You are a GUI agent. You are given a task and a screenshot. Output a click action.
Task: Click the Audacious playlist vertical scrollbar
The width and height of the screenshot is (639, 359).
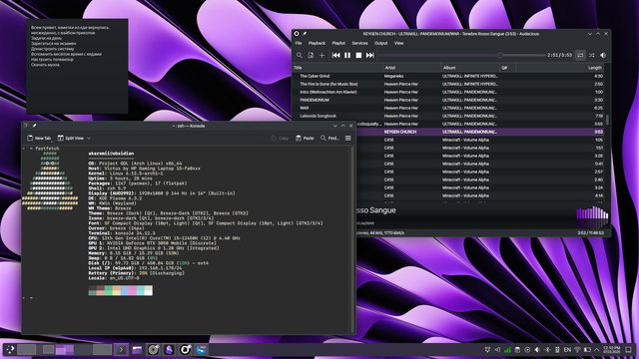[607, 120]
